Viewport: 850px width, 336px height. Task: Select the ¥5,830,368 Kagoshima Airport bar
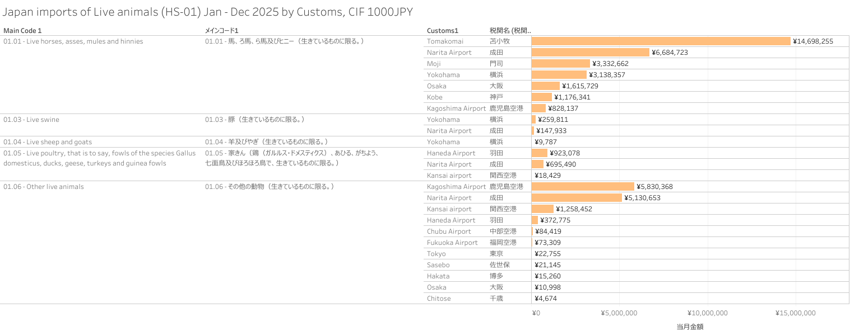583,187
